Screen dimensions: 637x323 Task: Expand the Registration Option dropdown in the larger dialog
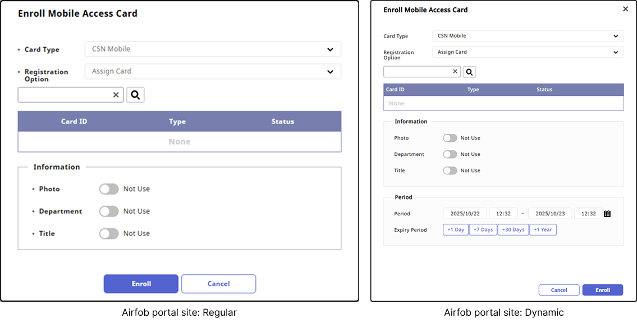pyautogui.click(x=213, y=72)
